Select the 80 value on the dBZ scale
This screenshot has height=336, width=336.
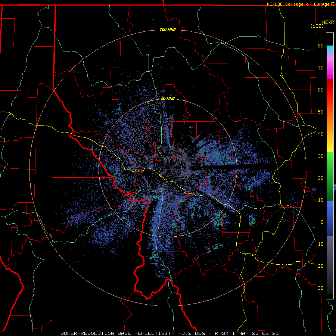pyautogui.click(x=321, y=46)
